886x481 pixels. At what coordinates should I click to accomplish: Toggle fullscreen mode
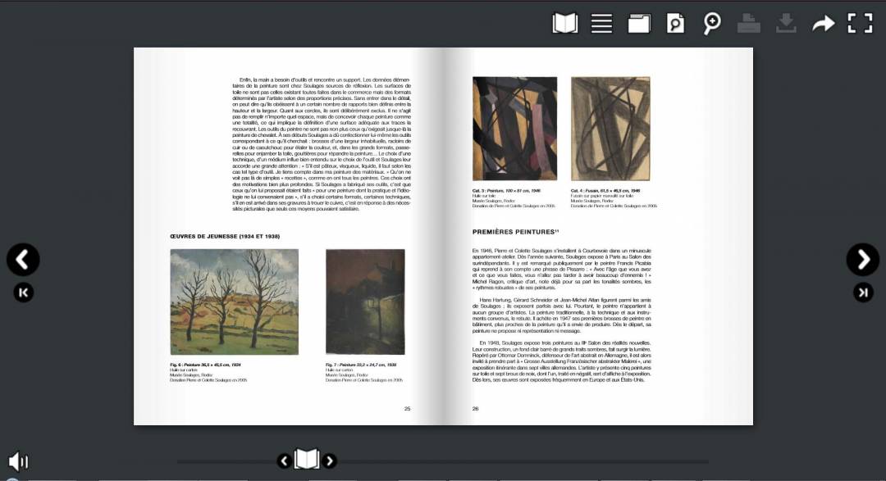pyautogui.click(x=860, y=23)
